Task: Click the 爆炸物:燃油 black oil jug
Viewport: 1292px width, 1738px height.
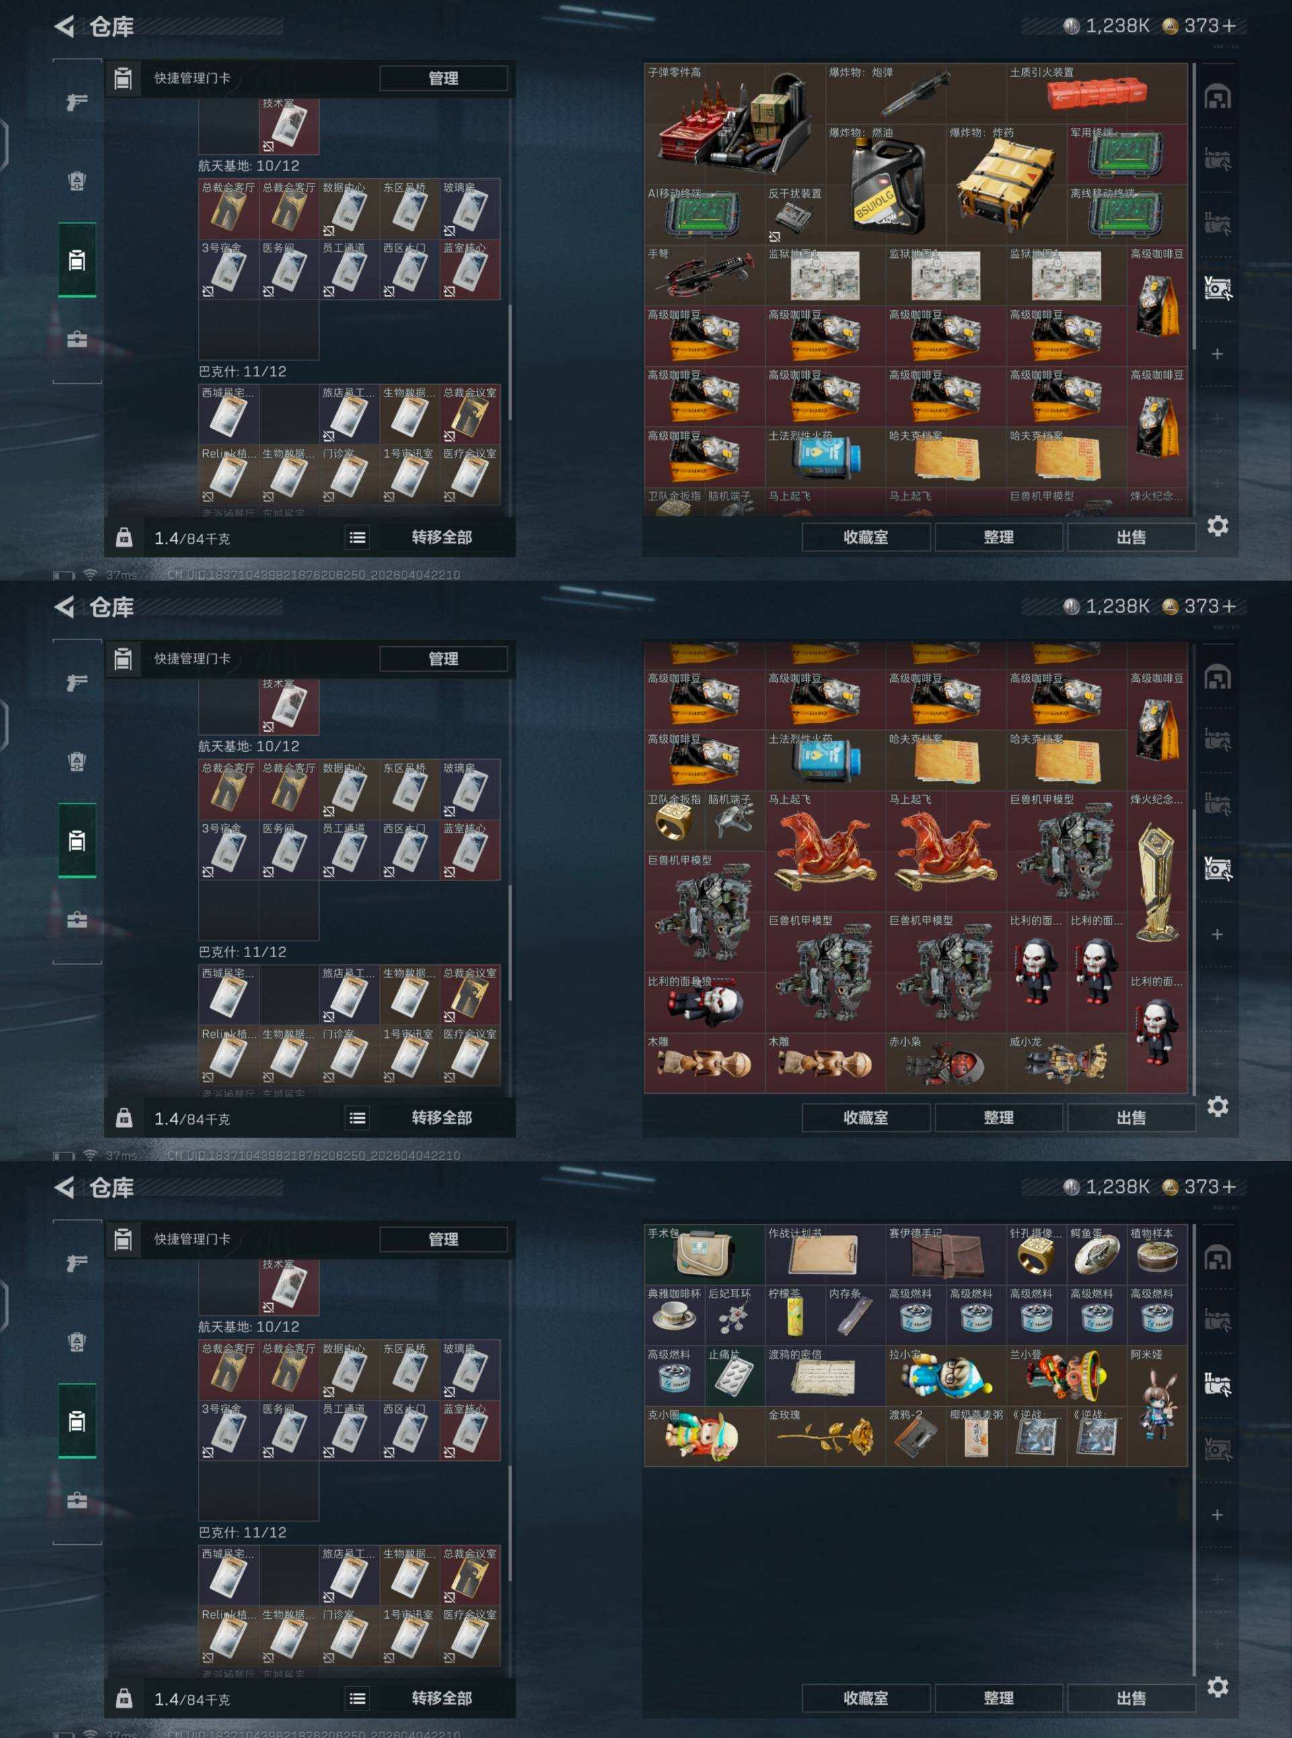Action: coord(886,185)
